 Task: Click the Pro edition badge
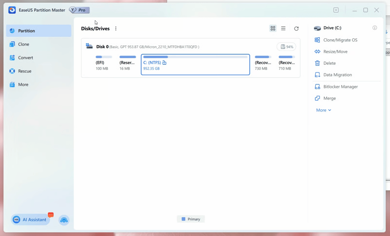point(79,10)
